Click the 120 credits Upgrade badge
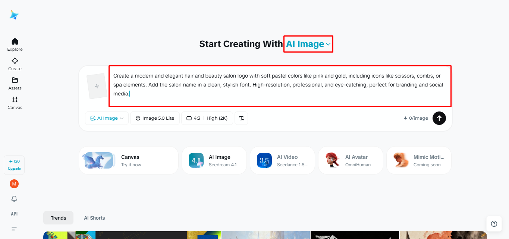This screenshot has width=509, height=239. [14, 165]
